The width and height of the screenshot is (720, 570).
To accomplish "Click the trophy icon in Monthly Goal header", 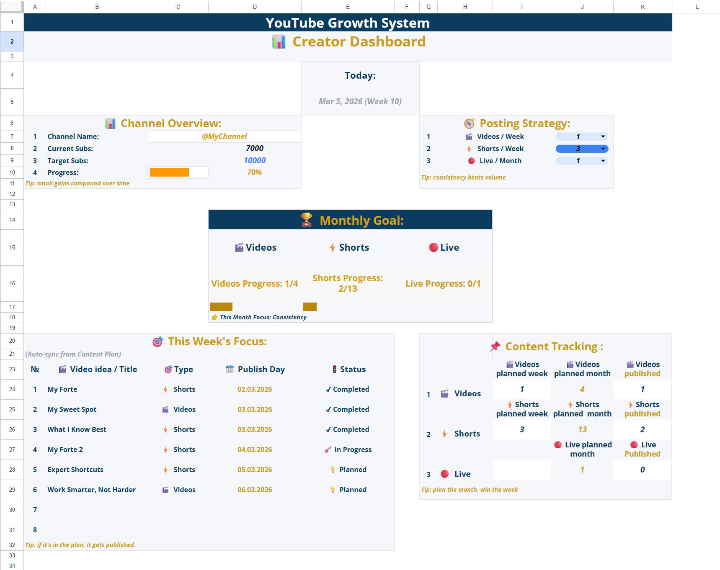I will (x=306, y=220).
